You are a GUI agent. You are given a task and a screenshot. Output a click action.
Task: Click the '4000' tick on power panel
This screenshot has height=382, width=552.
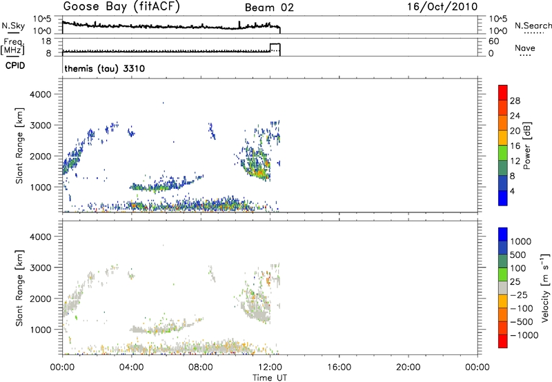pos(40,94)
